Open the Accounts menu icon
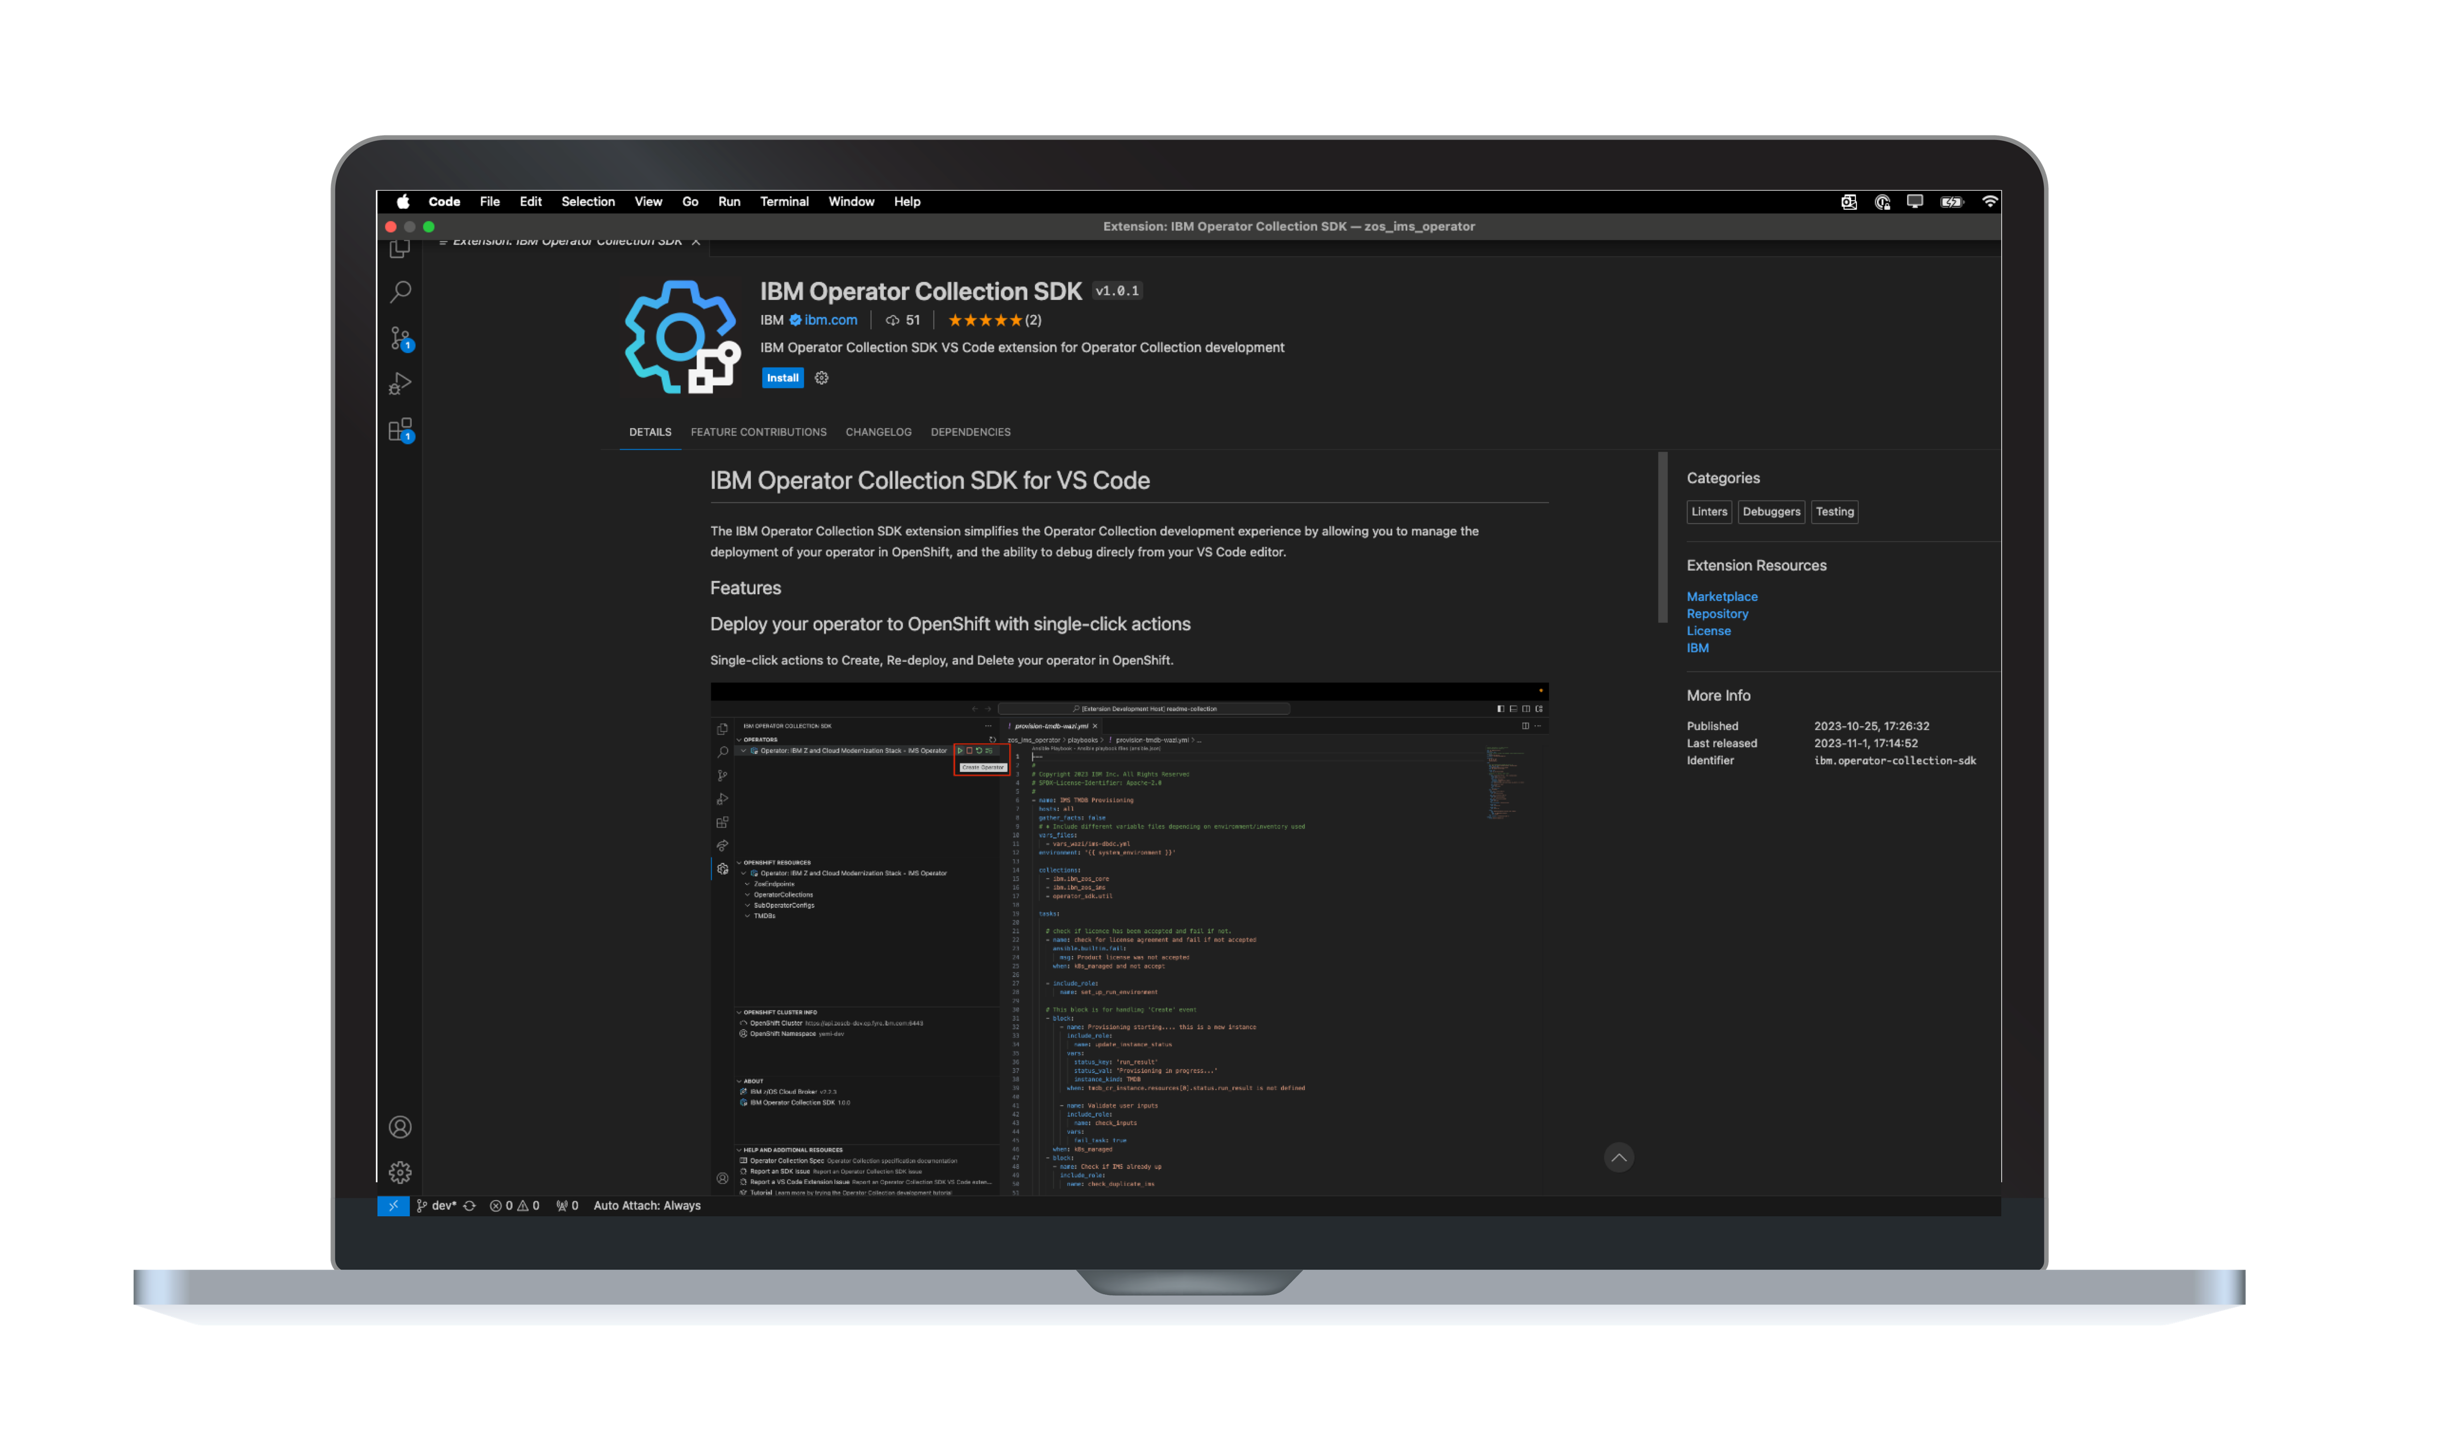The width and height of the screenshot is (2453, 1441). [x=400, y=1127]
